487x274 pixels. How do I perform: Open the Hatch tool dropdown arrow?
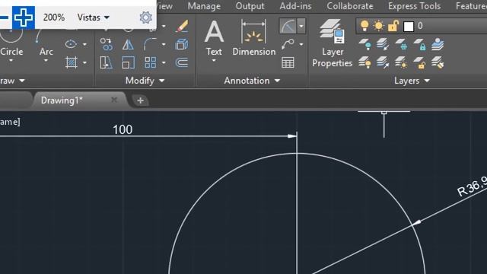pyautogui.click(x=84, y=62)
